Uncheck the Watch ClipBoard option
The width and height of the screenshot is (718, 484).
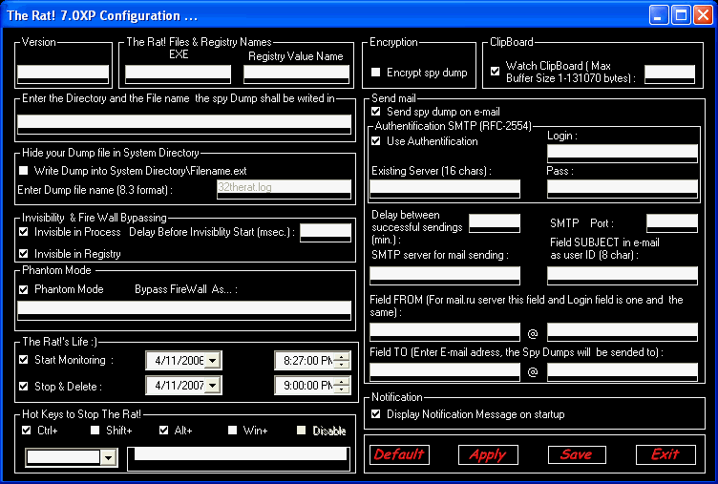point(496,70)
